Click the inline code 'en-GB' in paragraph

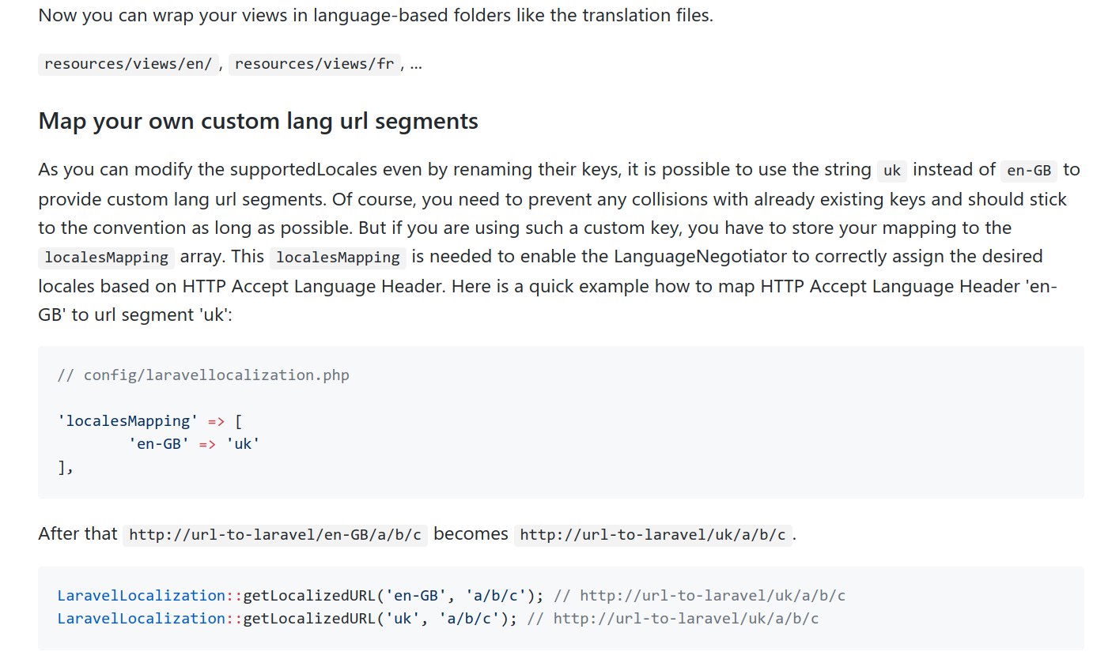[1029, 171]
